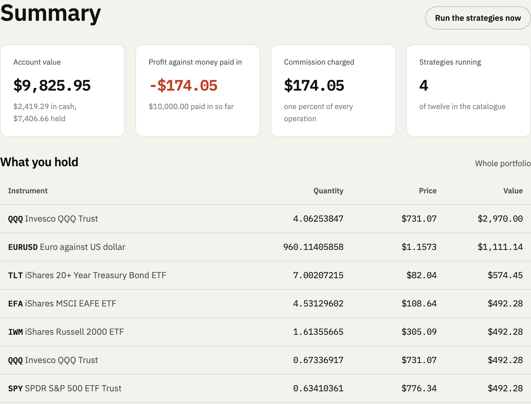
Task: Click SPY SPDR S&P 500 ETF Trust
Action: 265,388
